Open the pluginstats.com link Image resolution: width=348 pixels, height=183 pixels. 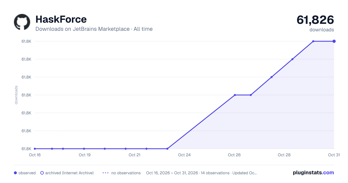coord(313,173)
